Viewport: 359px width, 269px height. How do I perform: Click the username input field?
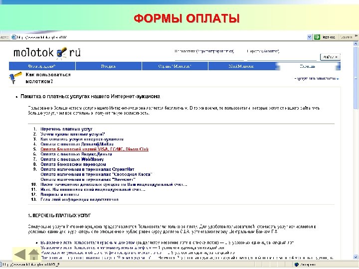(209, 57)
